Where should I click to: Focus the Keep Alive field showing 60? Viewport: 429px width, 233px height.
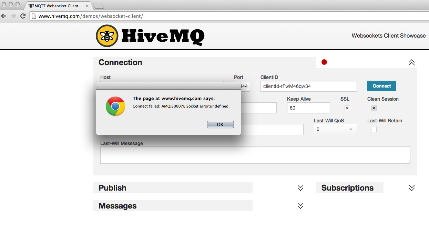[308, 108]
